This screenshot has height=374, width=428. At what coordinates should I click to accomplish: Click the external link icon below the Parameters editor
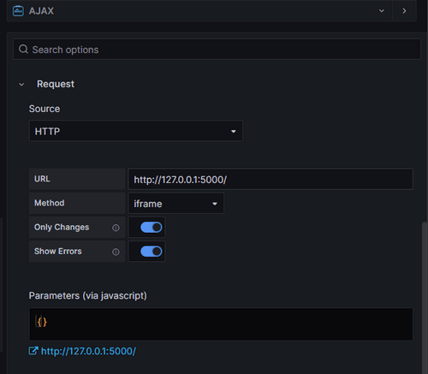click(x=33, y=351)
